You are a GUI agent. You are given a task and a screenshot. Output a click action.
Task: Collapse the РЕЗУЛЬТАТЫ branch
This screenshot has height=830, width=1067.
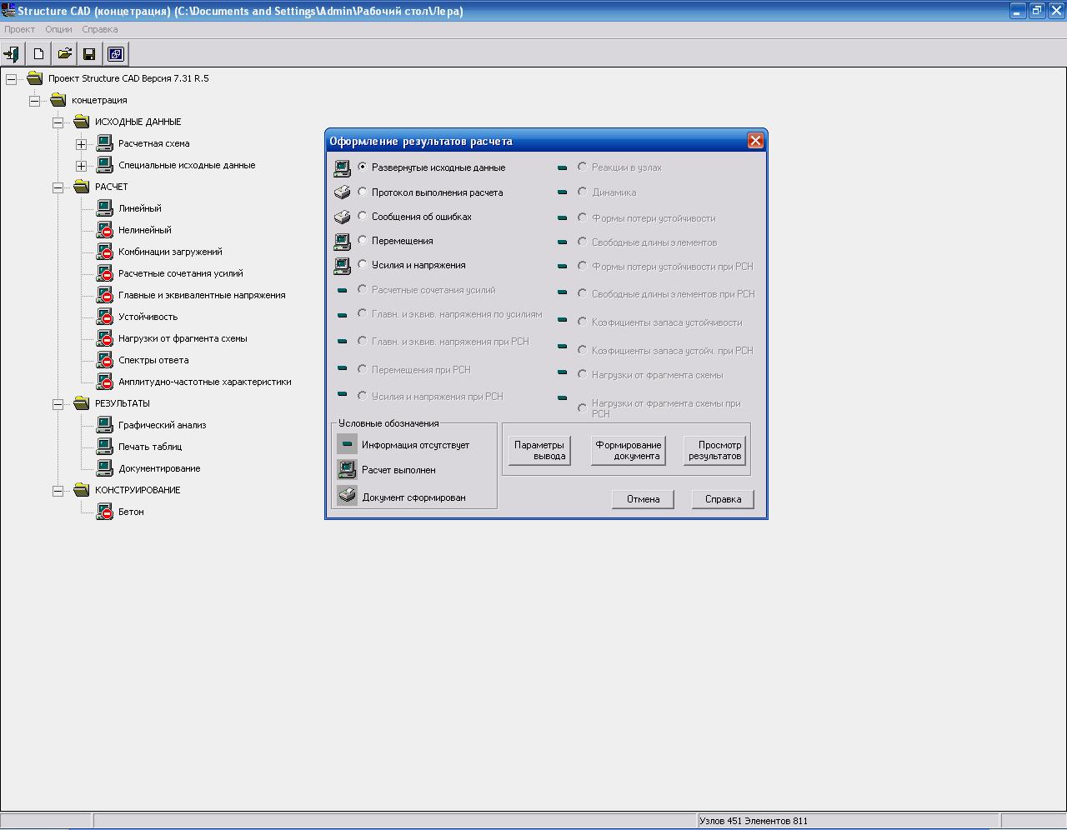[58, 404]
